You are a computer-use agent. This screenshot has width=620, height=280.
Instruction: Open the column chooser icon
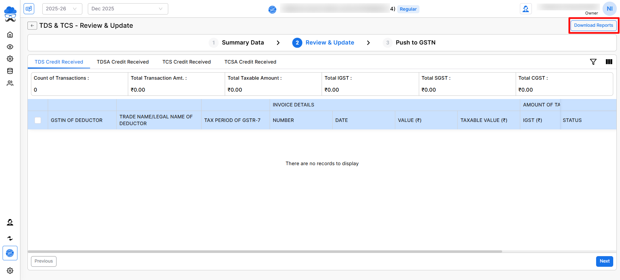point(609,62)
